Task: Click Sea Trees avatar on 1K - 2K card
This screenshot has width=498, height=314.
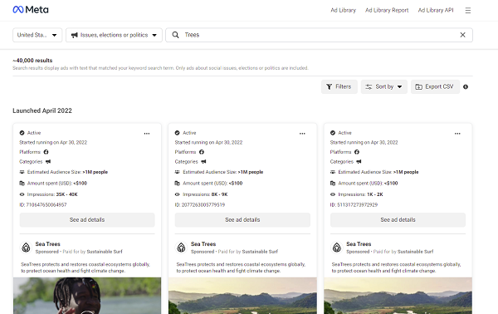Action: click(x=337, y=248)
